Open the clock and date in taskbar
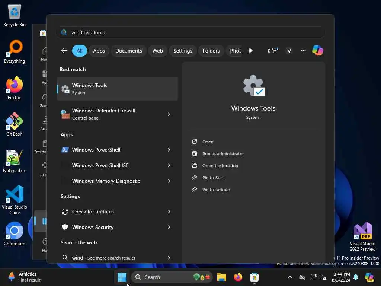381x286 pixels. 341,277
